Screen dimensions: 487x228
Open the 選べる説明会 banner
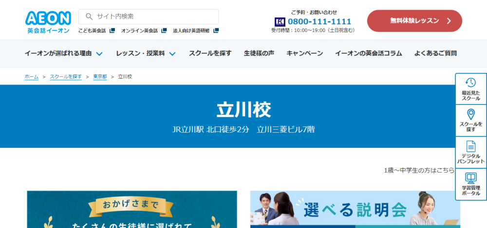(x=356, y=210)
